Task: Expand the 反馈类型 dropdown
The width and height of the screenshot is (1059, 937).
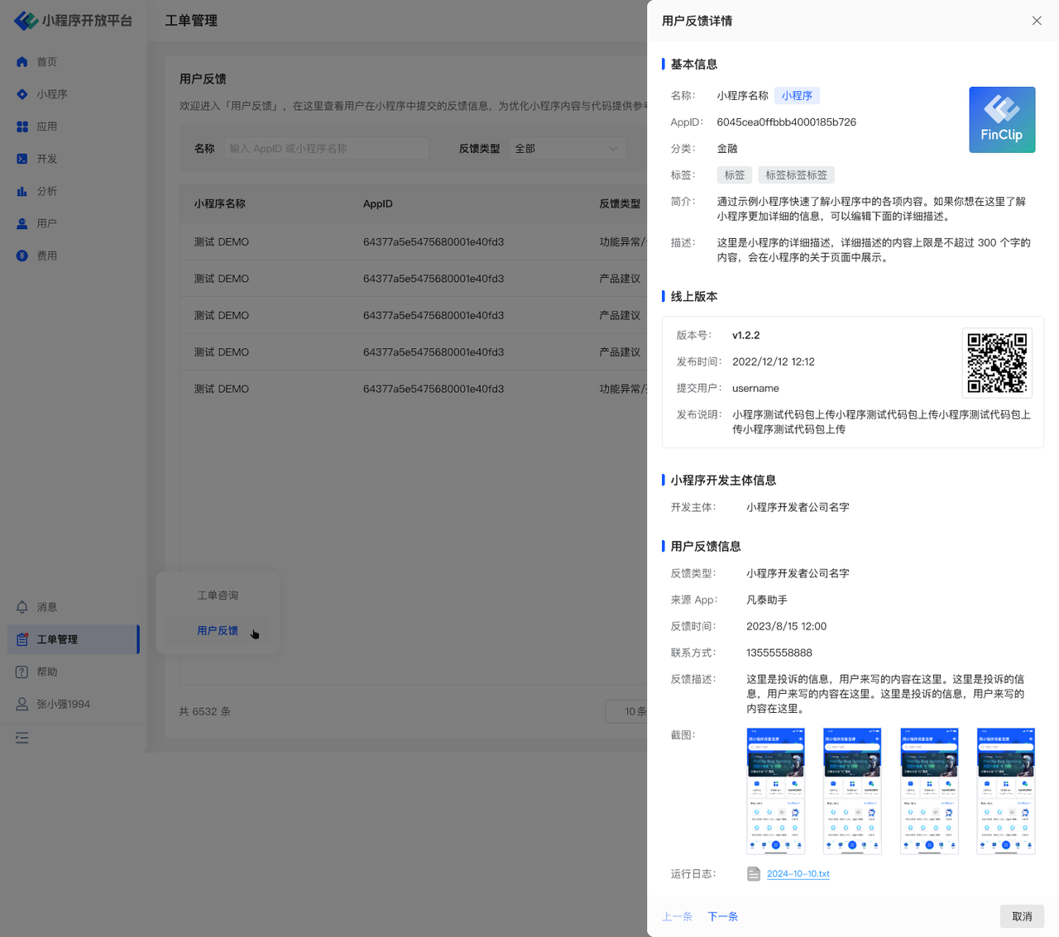Action: (567, 149)
